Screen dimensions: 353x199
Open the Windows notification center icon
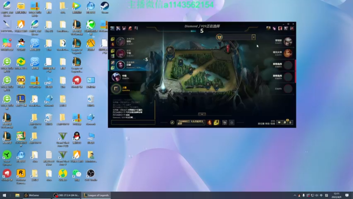click(x=347, y=195)
